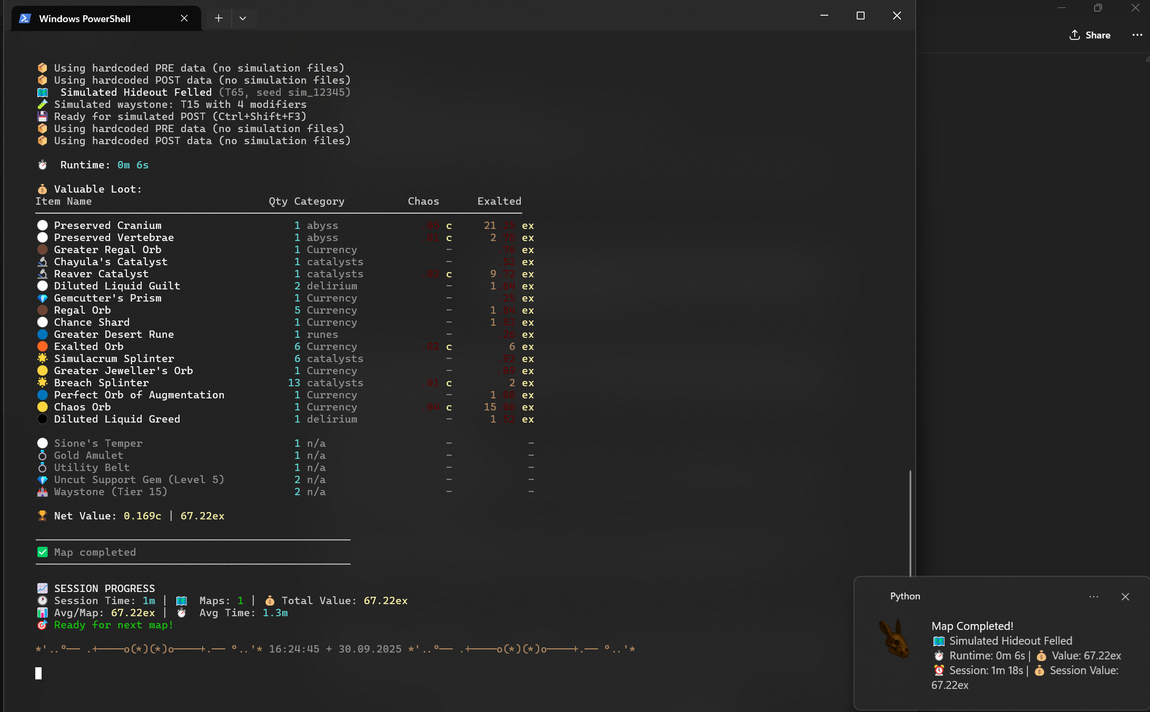Click the terminal cursor prompt line
The image size is (1150, 712).
(x=38, y=673)
